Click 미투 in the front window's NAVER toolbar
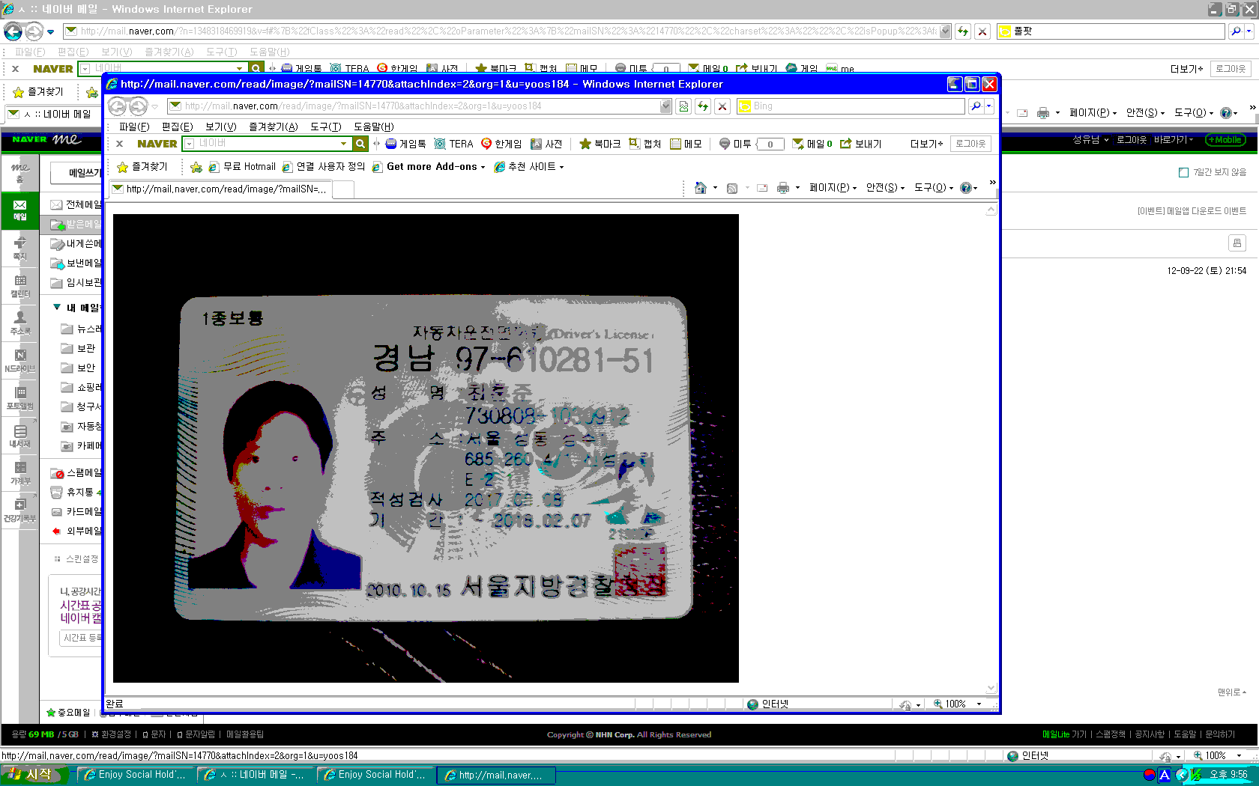 [x=734, y=144]
